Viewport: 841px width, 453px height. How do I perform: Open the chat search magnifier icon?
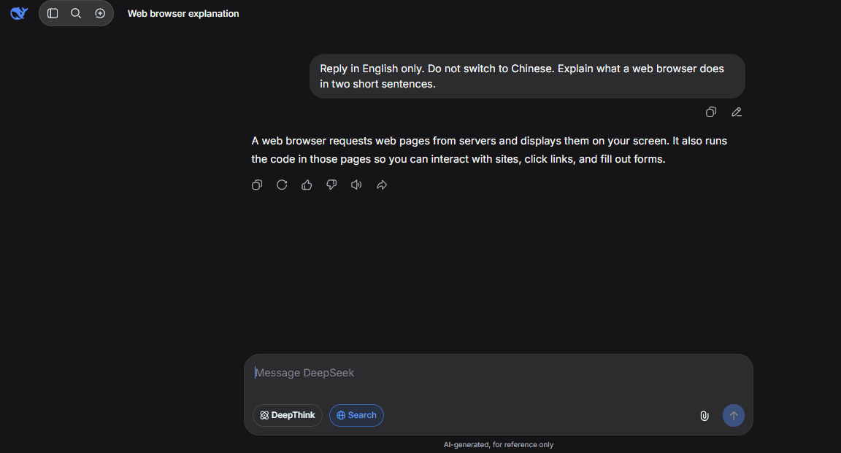pyautogui.click(x=76, y=13)
